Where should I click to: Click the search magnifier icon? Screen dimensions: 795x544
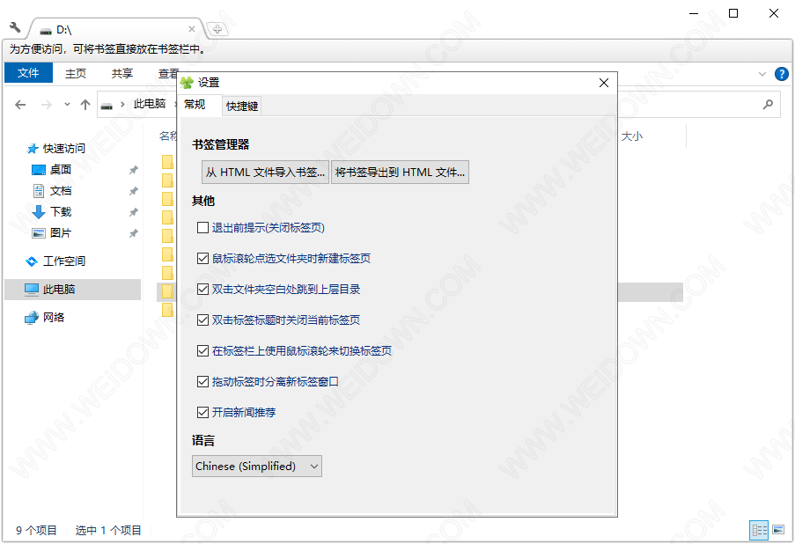pyautogui.click(x=768, y=105)
